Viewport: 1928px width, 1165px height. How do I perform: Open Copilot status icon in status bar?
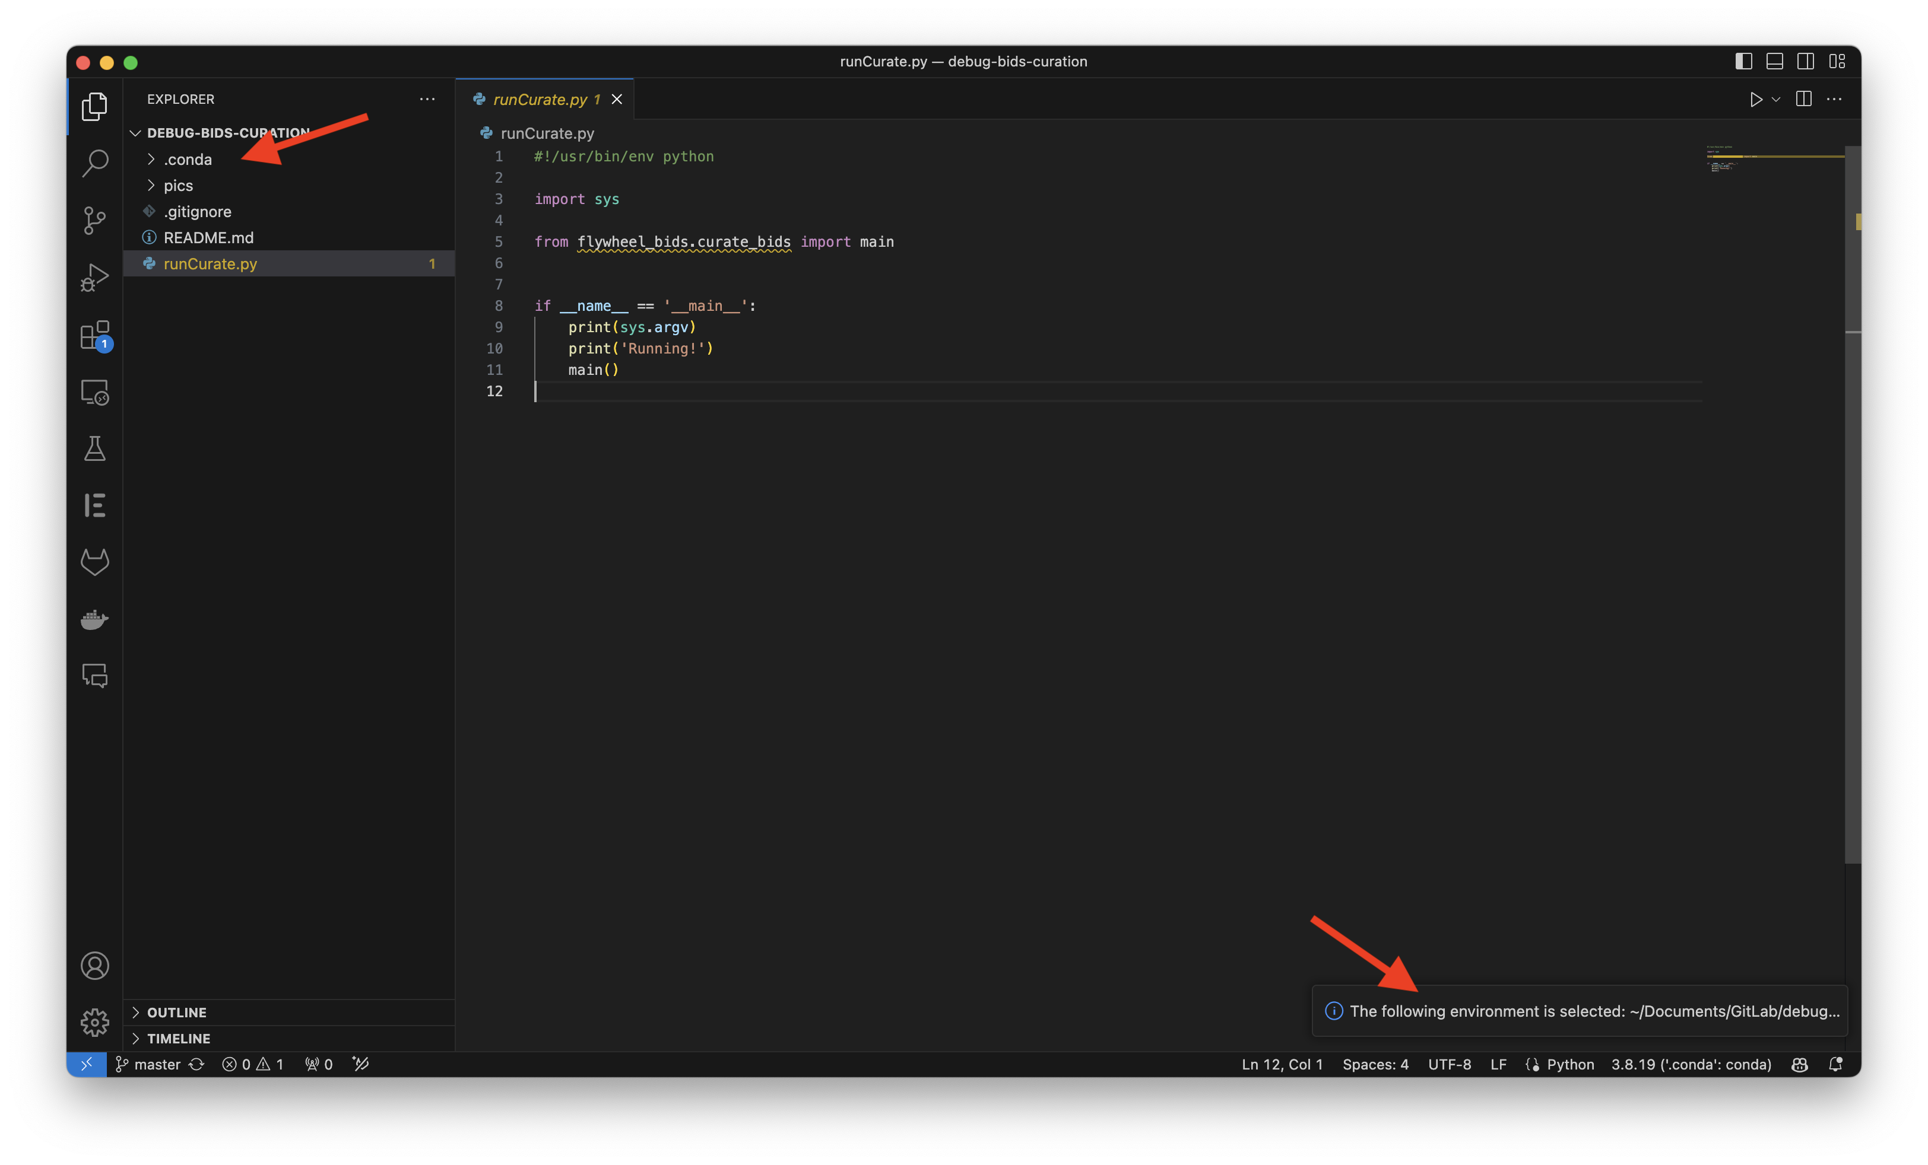[1799, 1064]
